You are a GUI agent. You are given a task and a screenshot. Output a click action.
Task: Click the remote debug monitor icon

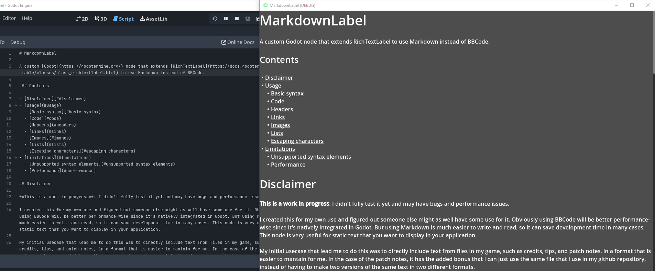click(x=248, y=19)
